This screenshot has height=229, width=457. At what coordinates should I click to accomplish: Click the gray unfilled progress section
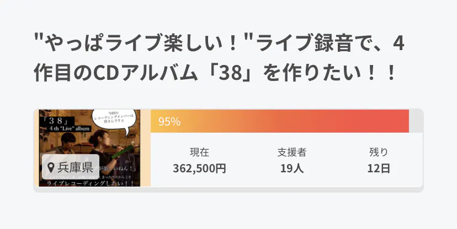(416, 121)
